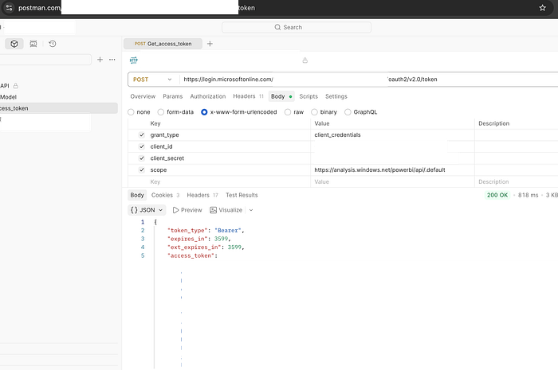Switch to the Params tab
Screen dimensions: 558x370
coord(173,96)
